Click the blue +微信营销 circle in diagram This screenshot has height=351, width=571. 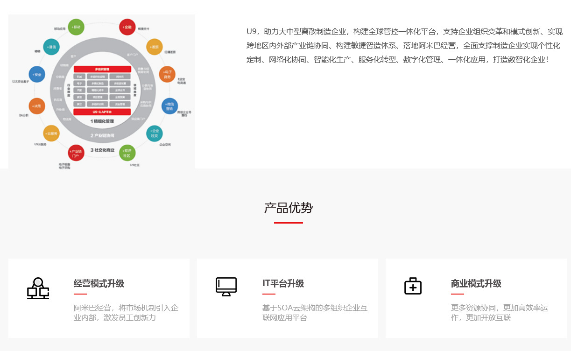point(169,106)
